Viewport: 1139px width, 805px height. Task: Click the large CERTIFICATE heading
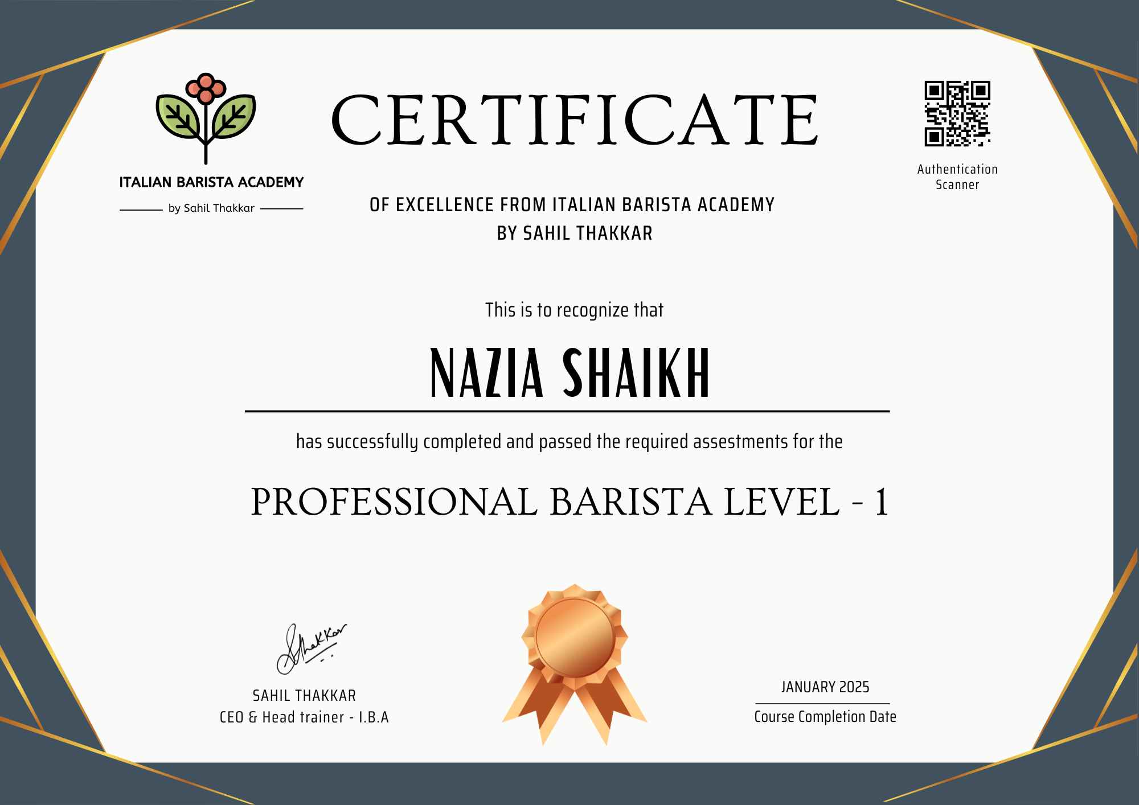pos(574,121)
